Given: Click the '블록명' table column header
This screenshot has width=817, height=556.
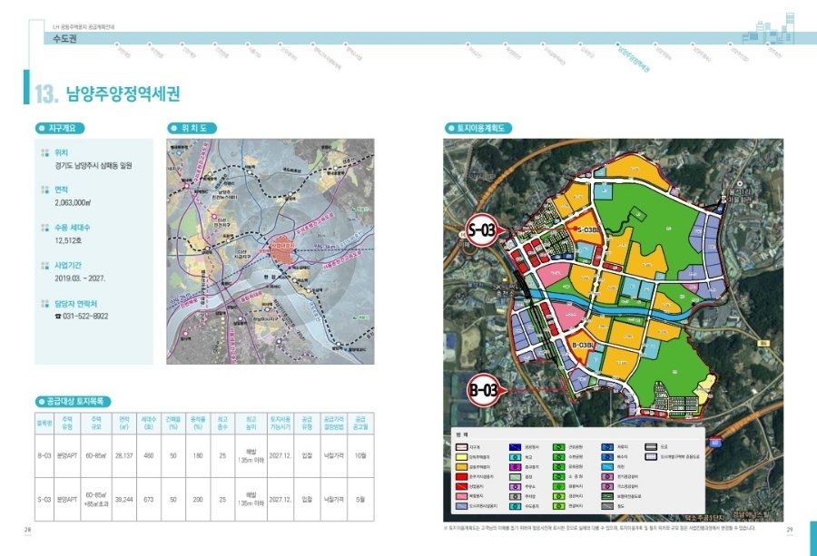Looking at the screenshot, I should (44, 424).
